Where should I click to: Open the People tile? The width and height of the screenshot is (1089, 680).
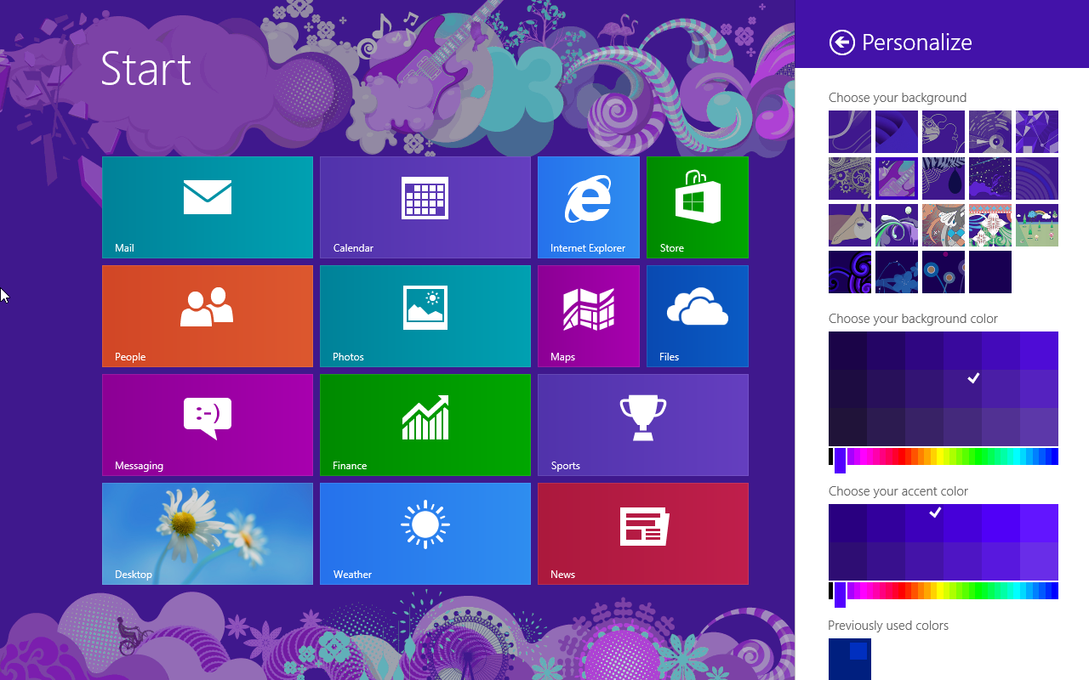pyautogui.click(x=208, y=316)
